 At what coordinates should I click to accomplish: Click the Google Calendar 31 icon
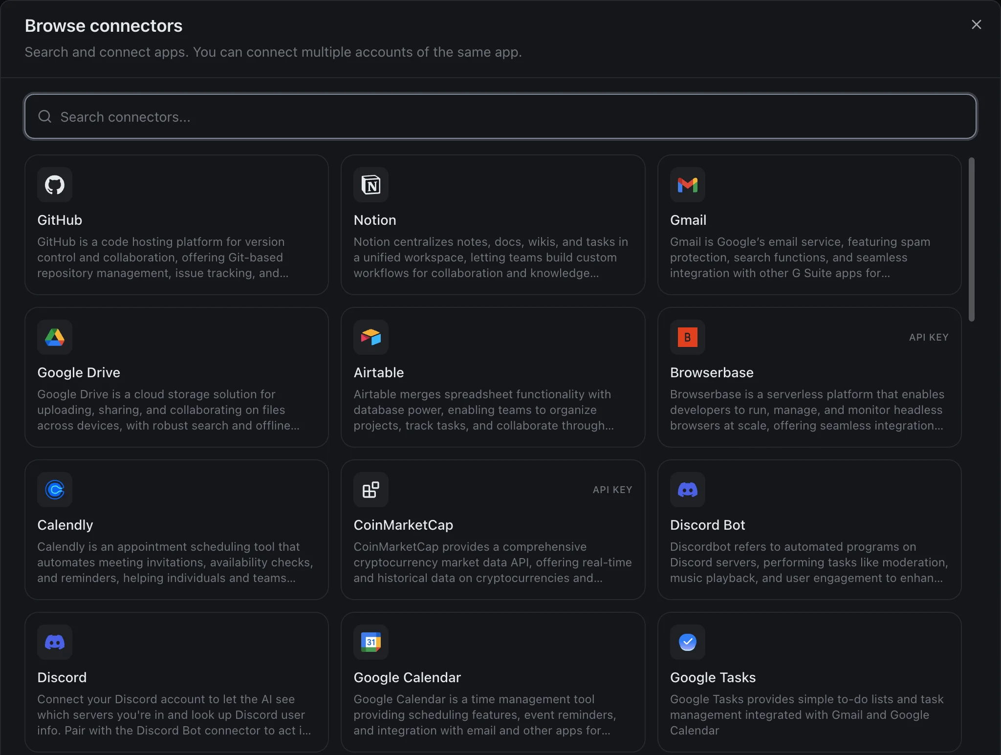point(371,642)
